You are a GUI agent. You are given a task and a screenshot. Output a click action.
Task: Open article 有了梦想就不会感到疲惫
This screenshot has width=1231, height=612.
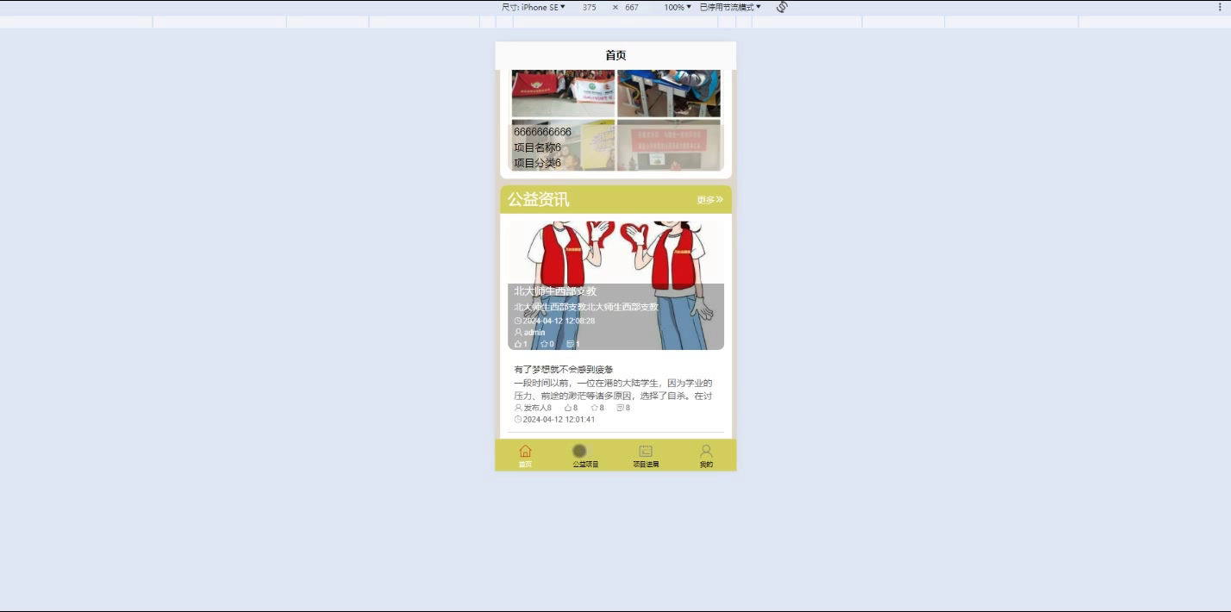564,370
